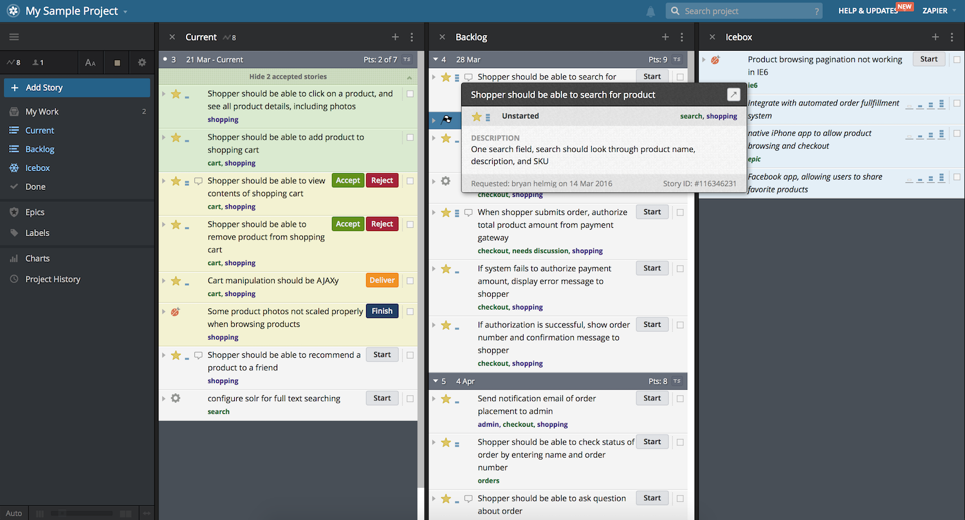Click the hamburger menu above Add Story
The height and width of the screenshot is (520, 965).
coord(14,36)
